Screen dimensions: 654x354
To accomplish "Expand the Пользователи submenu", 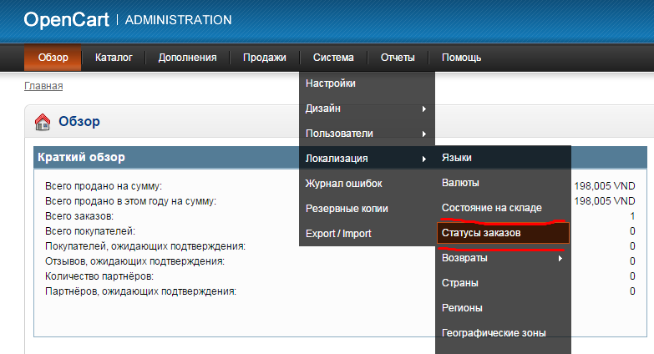I will tap(367, 134).
